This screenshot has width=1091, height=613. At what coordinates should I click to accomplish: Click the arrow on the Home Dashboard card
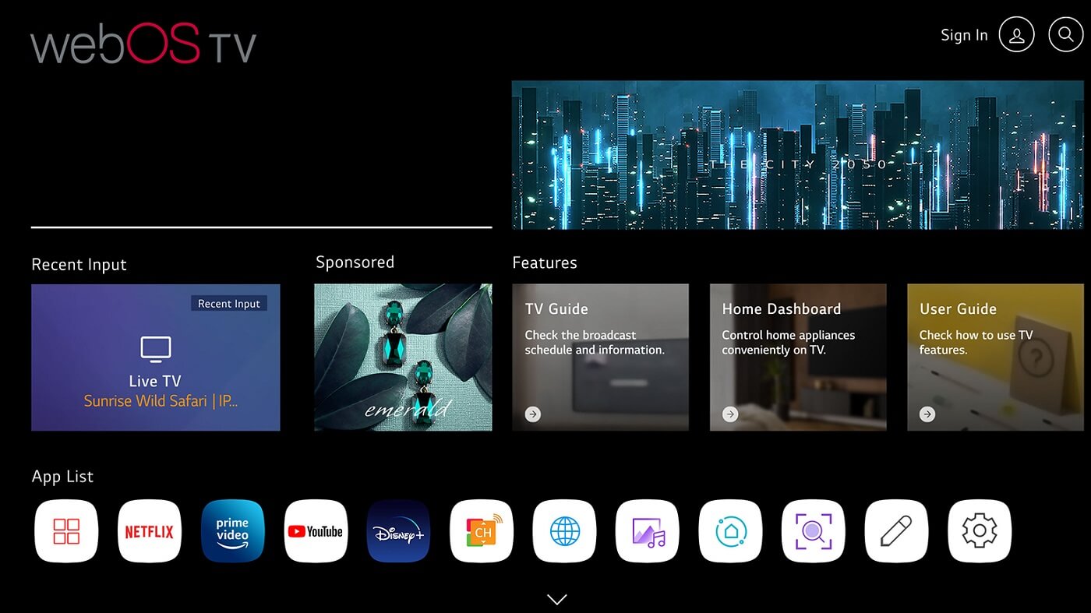coord(730,414)
